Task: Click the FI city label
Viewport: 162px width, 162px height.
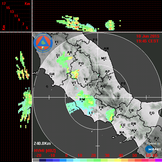Action: coord(57,42)
